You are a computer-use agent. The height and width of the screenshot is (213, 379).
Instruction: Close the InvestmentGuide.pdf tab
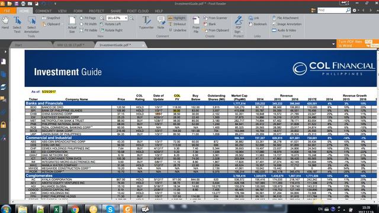pyautogui.click(x=143, y=45)
